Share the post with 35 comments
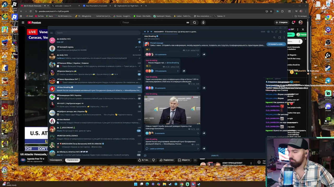334x187 pixels. [x=204, y=88]
